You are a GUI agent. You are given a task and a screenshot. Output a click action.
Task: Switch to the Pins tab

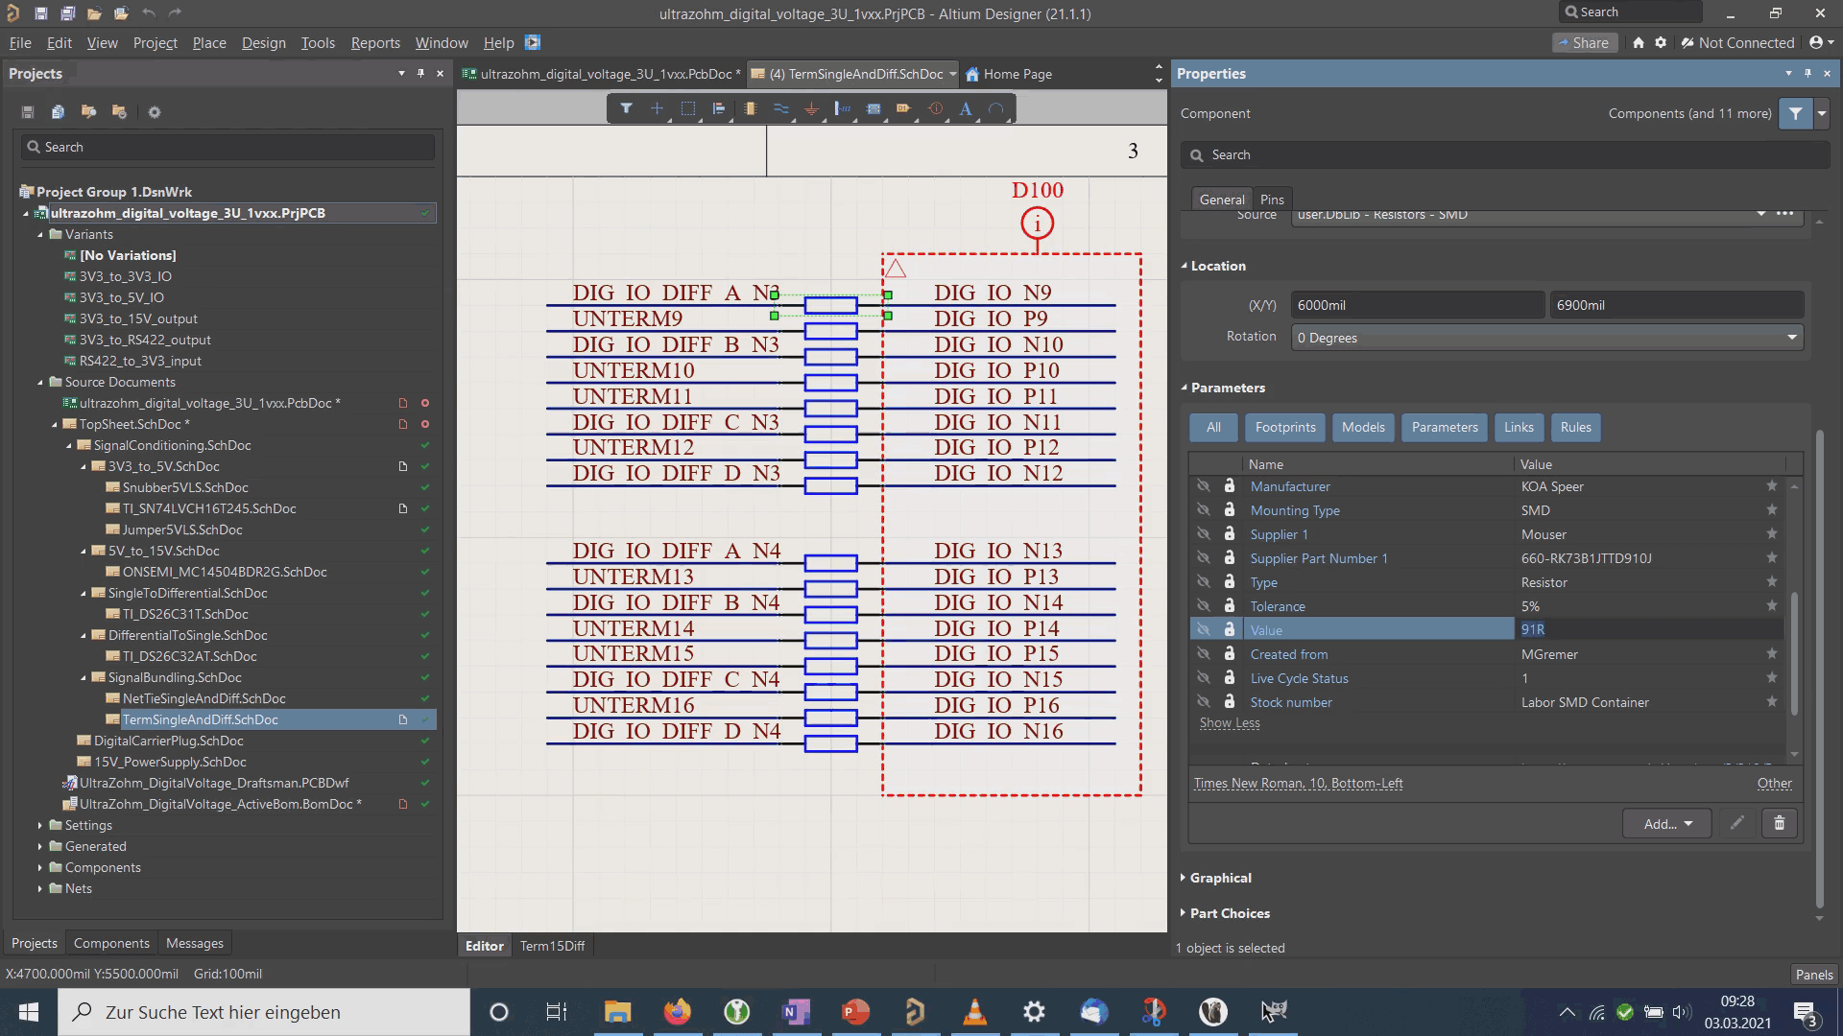point(1272,200)
